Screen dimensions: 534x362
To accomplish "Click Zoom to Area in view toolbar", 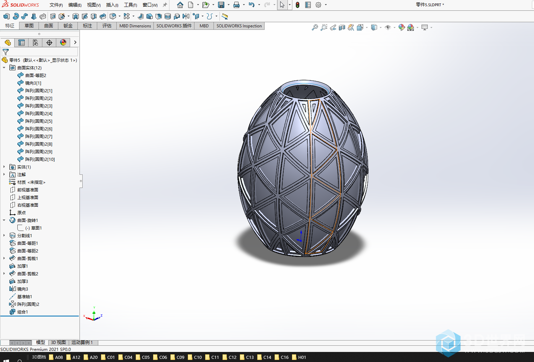I will 324,27.
